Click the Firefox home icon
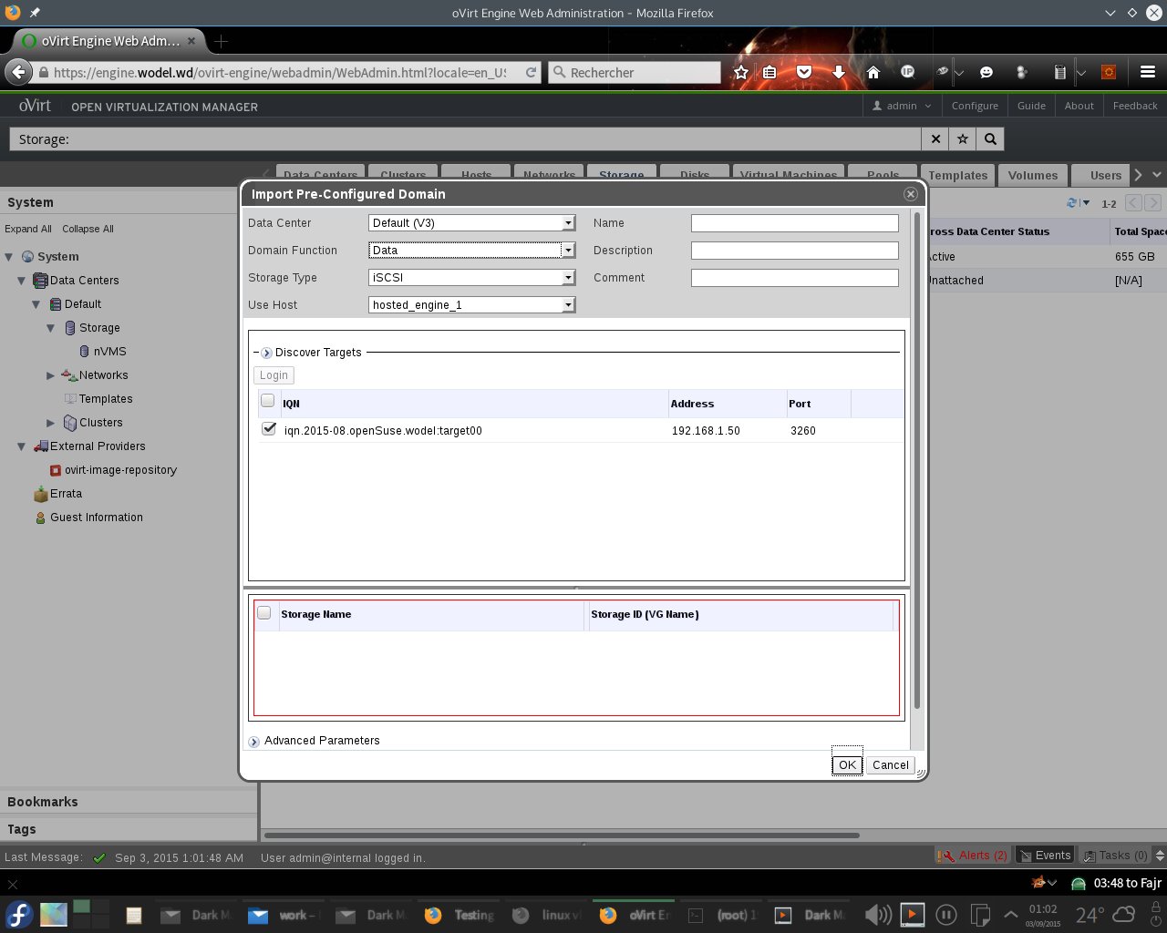Screen dimensions: 1167x933 [873, 72]
